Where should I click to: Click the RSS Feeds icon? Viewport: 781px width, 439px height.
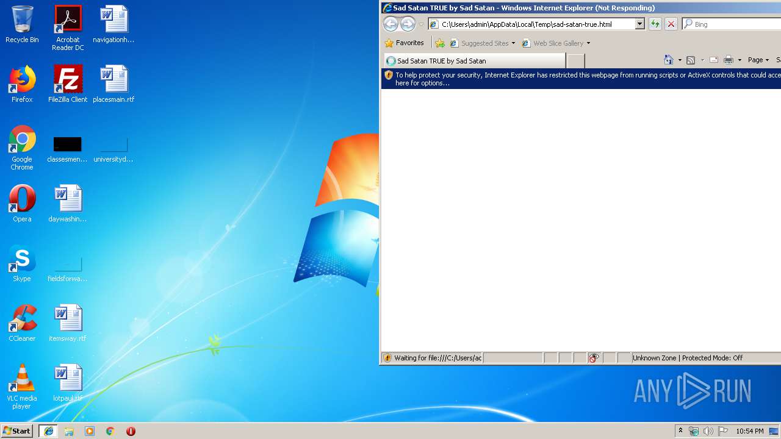pos(691,60)
